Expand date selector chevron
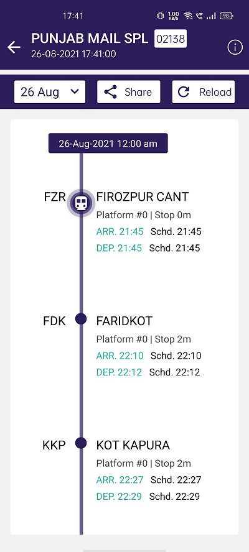Viewport: 249px width, 552px height. [x=75, y=91]
